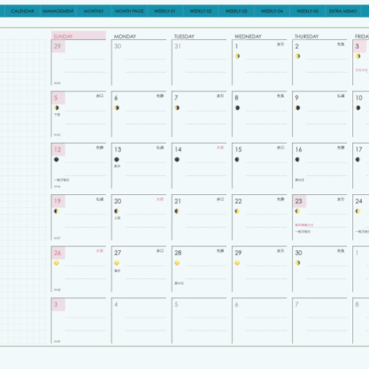Screen dimensions: 369x369
Task: Select the moon icon on Tuesday 21
Action: coord(177,211)
